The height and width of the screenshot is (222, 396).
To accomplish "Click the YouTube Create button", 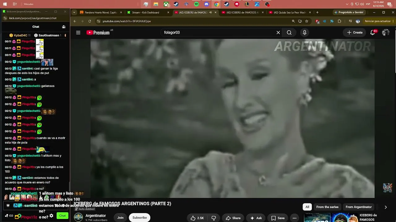I will [355, 32].
